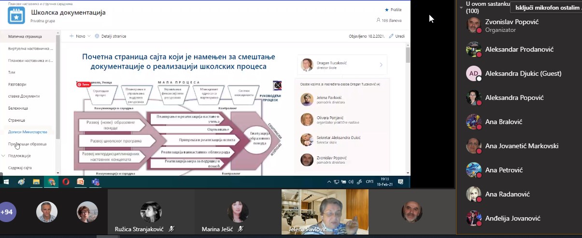Click the red Pinterest Save badge
The image size is (582, 238).
pyautogui.click(x=83, y=84)
